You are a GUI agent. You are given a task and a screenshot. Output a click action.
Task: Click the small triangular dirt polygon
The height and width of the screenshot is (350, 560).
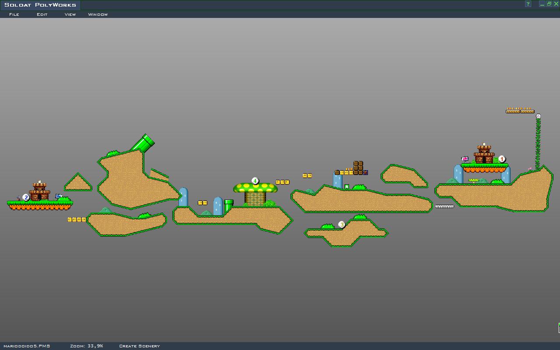tap(78, 184)
